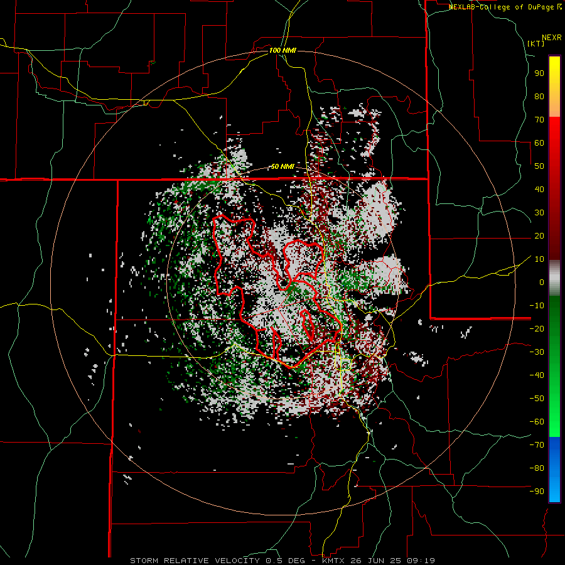
Task: Click the positive "40" scale value
Action: [x=539, y=190]
